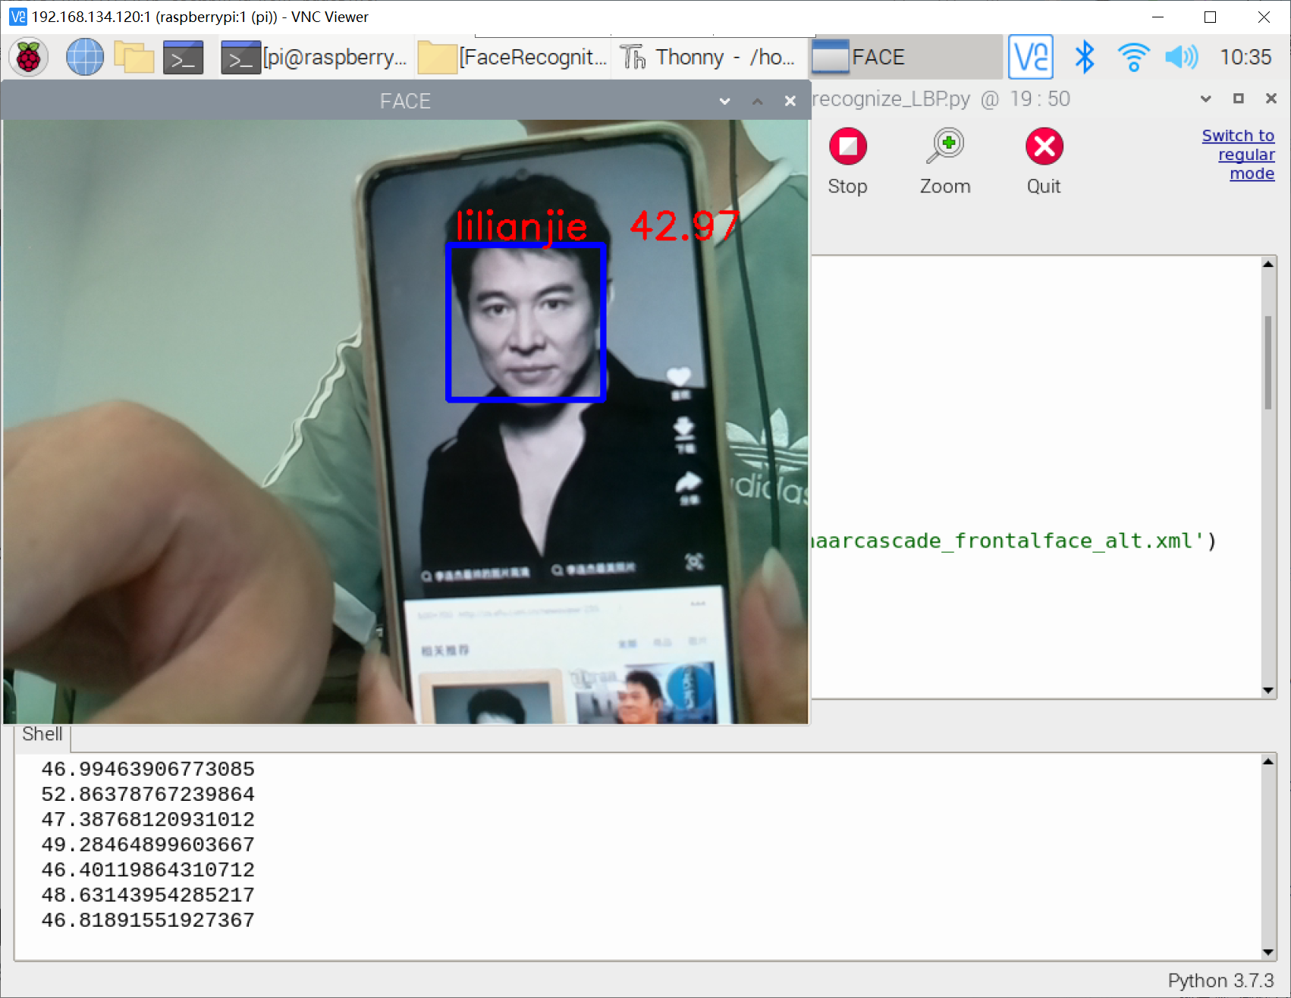Switch to the FaceRecognit folder window task
1291x998 pixels.
point(514,57)
